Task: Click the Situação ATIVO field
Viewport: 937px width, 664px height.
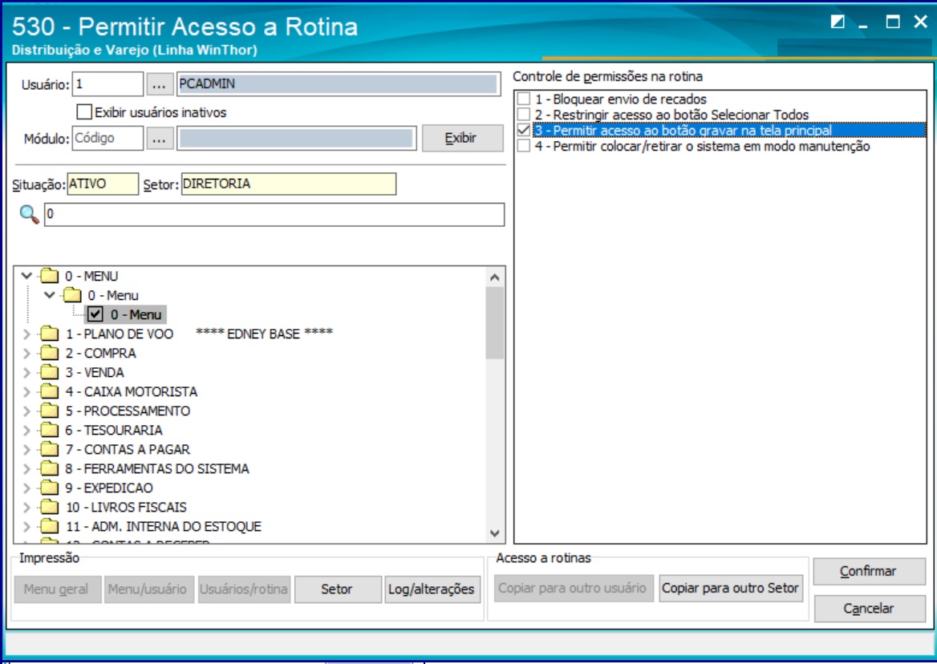Action: [x=103, y=184]
